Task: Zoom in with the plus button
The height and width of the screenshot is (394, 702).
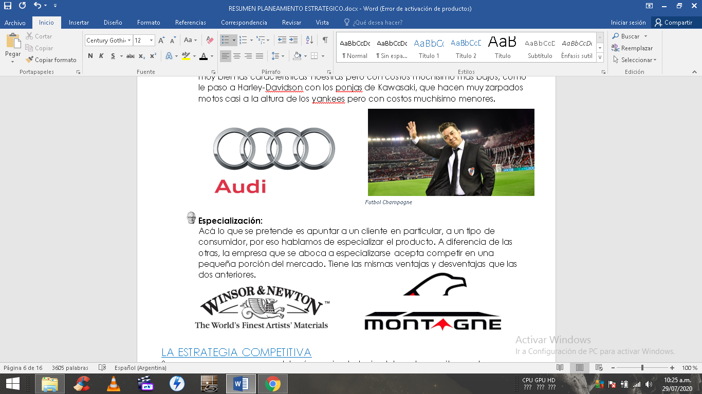Action: click(672, 368)
